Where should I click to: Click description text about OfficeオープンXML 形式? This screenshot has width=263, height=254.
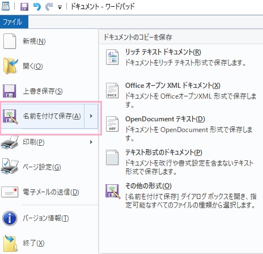191,100
